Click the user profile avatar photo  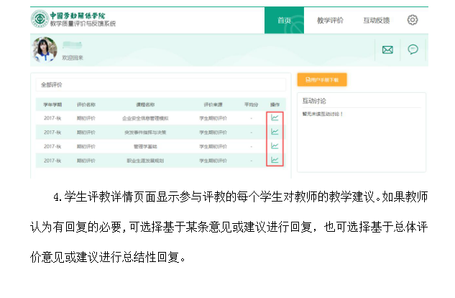click(x=45, y=50)
